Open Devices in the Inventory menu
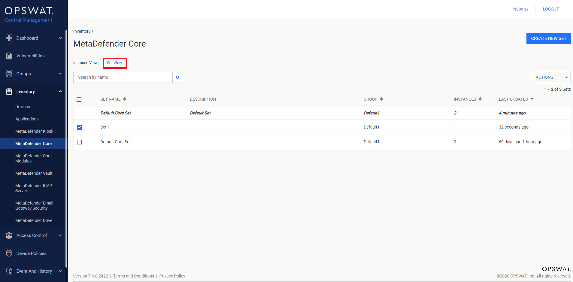This screenshot has width=573, height=282. [x=23, y=107]
